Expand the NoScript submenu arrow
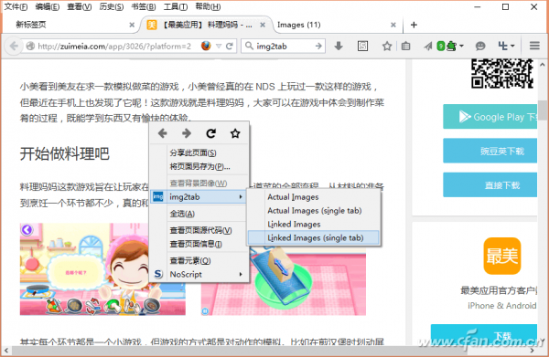 tap(241, 274)
